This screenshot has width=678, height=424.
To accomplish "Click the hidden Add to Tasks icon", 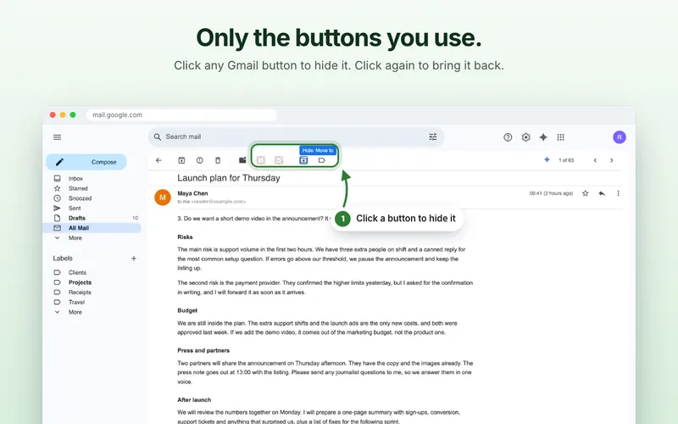I will pyautogui.click(x=279, y=160).
